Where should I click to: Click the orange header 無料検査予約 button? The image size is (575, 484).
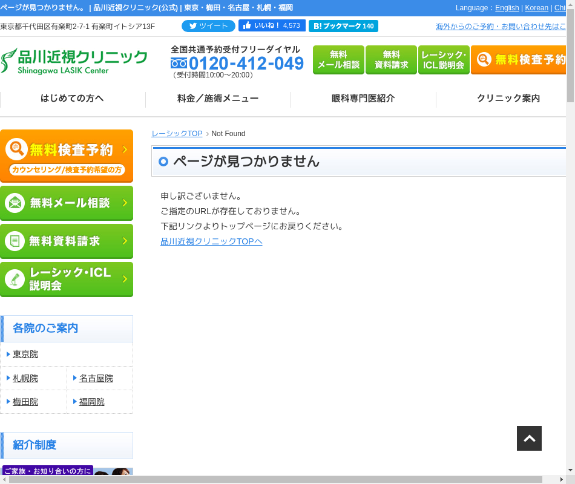(519, 60)
